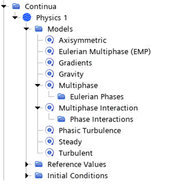Expand the Initial Conditions folder
The image size is (191, 193).
coord(27,176)
